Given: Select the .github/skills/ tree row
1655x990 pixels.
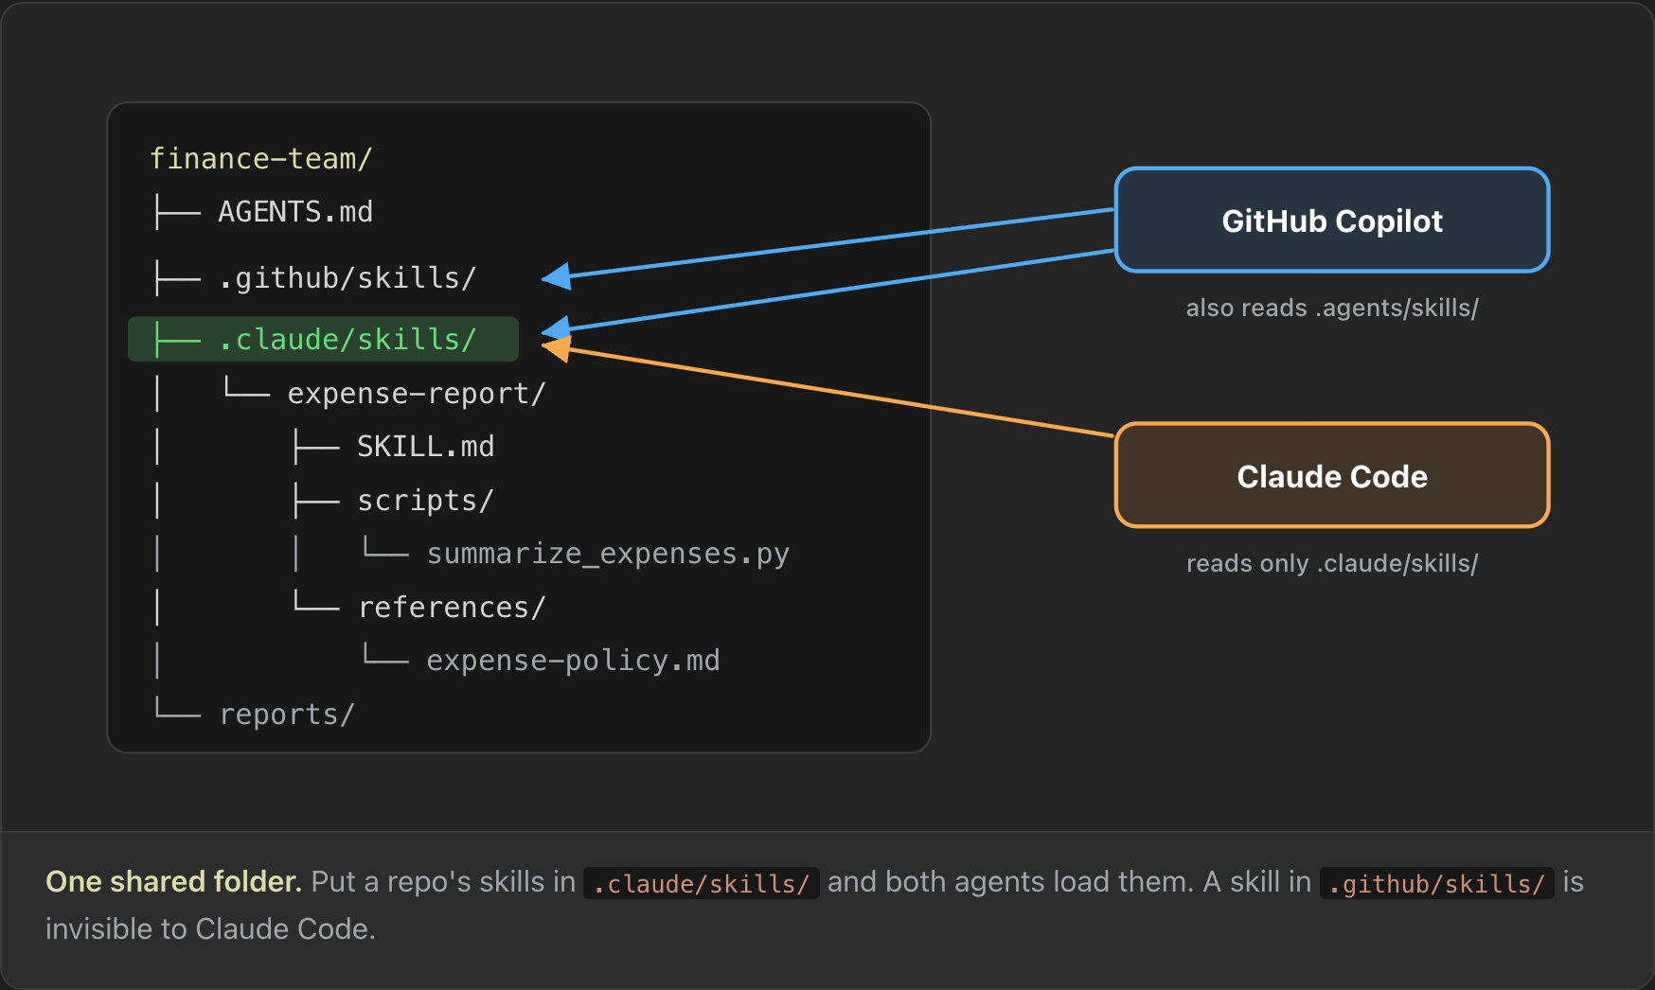Looking at the screenshot, I should (347, 277).
